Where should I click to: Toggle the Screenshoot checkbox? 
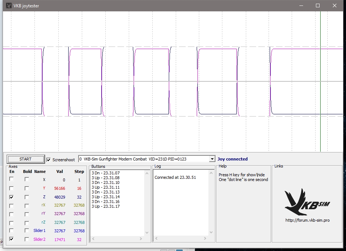[49, 160]
